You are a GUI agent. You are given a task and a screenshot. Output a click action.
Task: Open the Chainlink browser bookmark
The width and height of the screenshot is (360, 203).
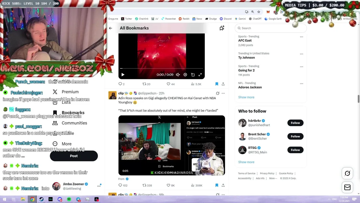pyautogui.click(x=141, y=19)
